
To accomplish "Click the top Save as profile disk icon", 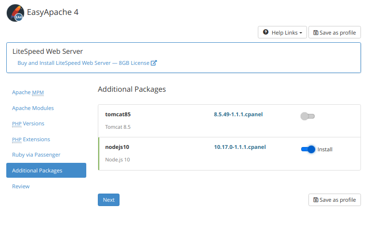I will [316, 33].
